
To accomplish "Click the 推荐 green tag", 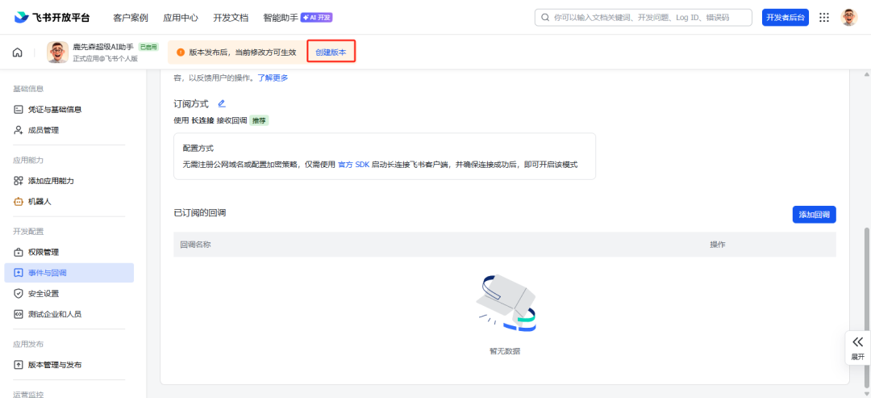I will tap(259, 120).
